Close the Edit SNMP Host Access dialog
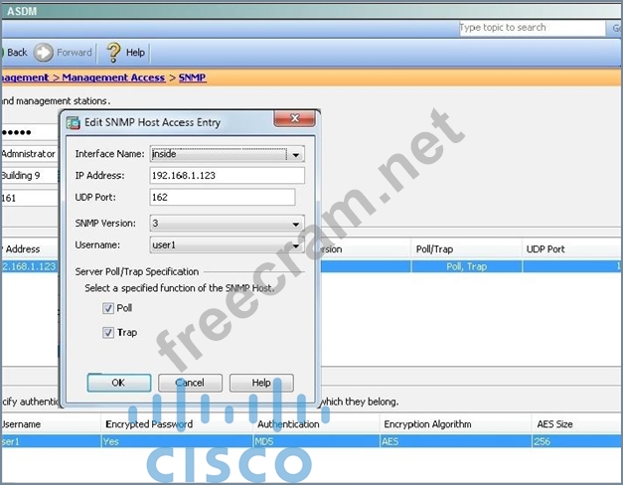The width and height of the screenshot is (623, 485). pos(288,120)
